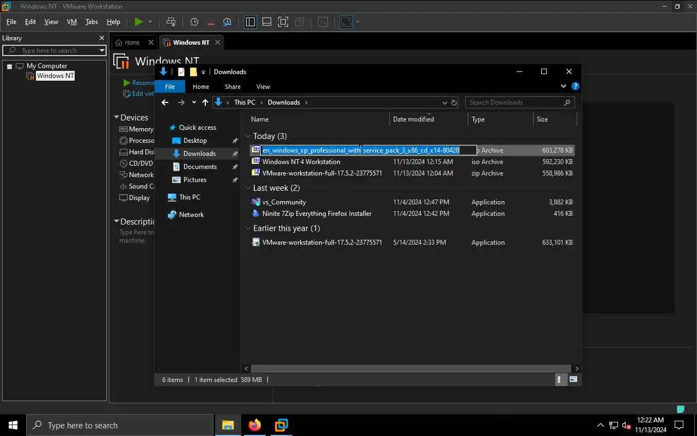Go back in Explorer navigation

tap(165, 102)
